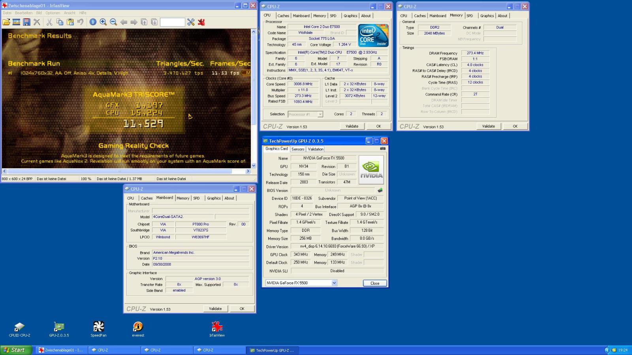Click IrfanView horizontal scroll right arrow
The image size is (632, 355).
tap(248, 171)
